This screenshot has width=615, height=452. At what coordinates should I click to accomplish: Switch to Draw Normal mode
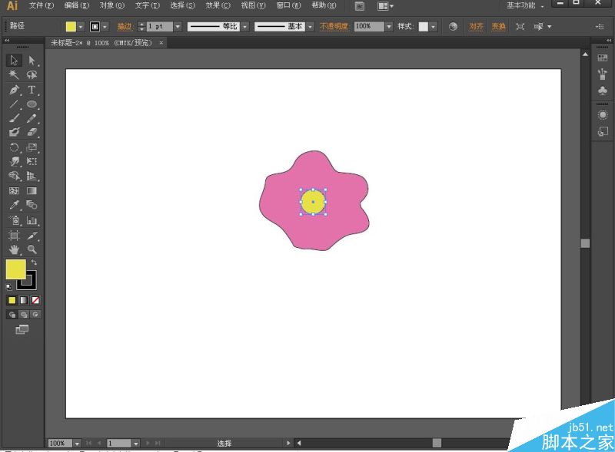click(x=12, y=315)
